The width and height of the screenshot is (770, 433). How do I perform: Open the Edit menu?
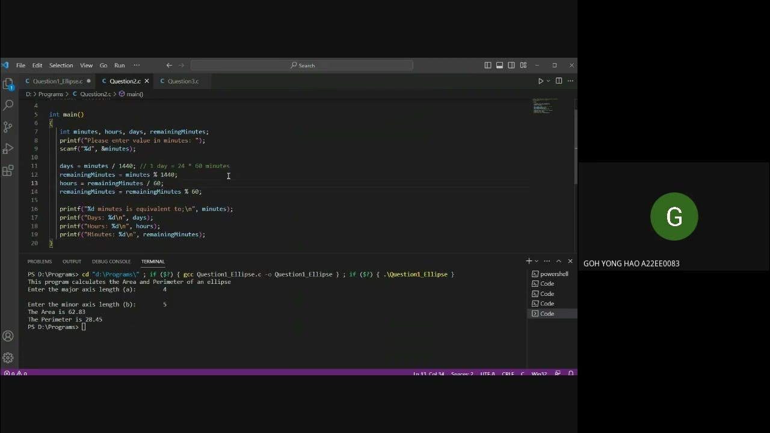click(37, 65)
